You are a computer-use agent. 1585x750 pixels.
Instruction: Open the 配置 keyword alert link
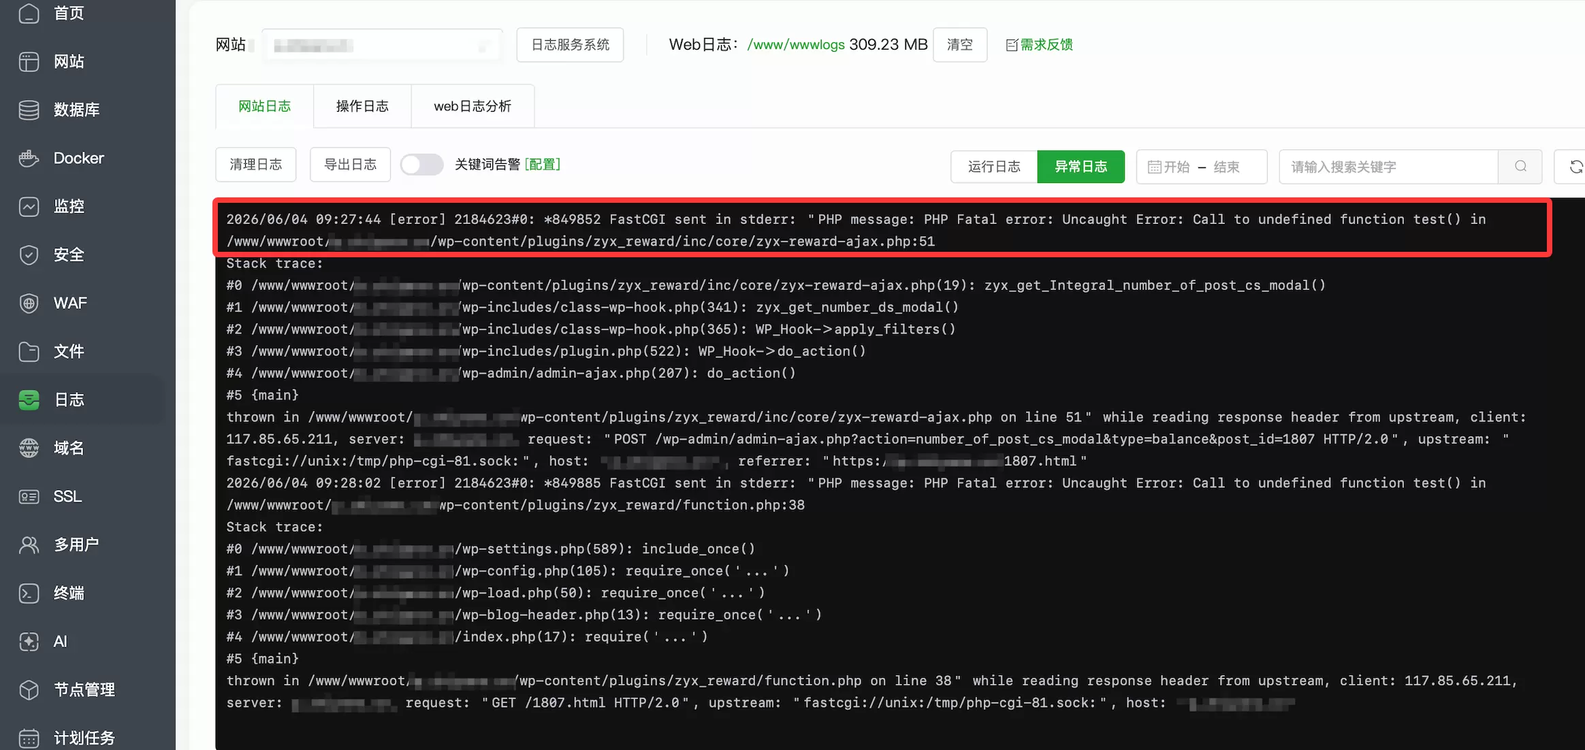point(543,165)
